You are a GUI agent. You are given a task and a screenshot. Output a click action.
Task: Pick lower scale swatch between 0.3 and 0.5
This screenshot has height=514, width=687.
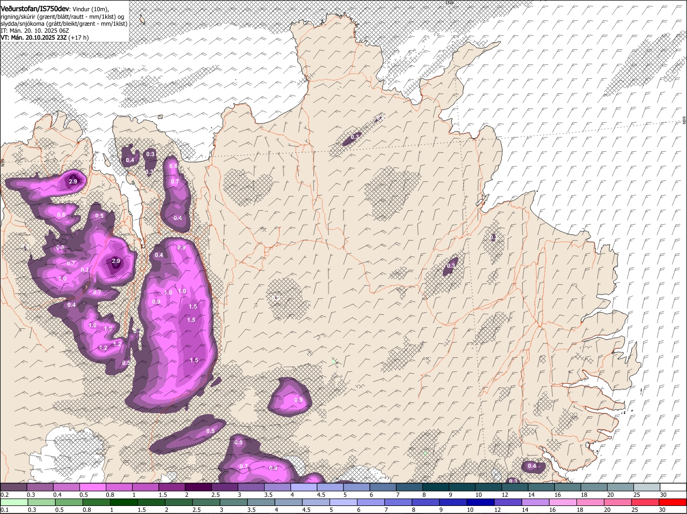click(41, 502)
